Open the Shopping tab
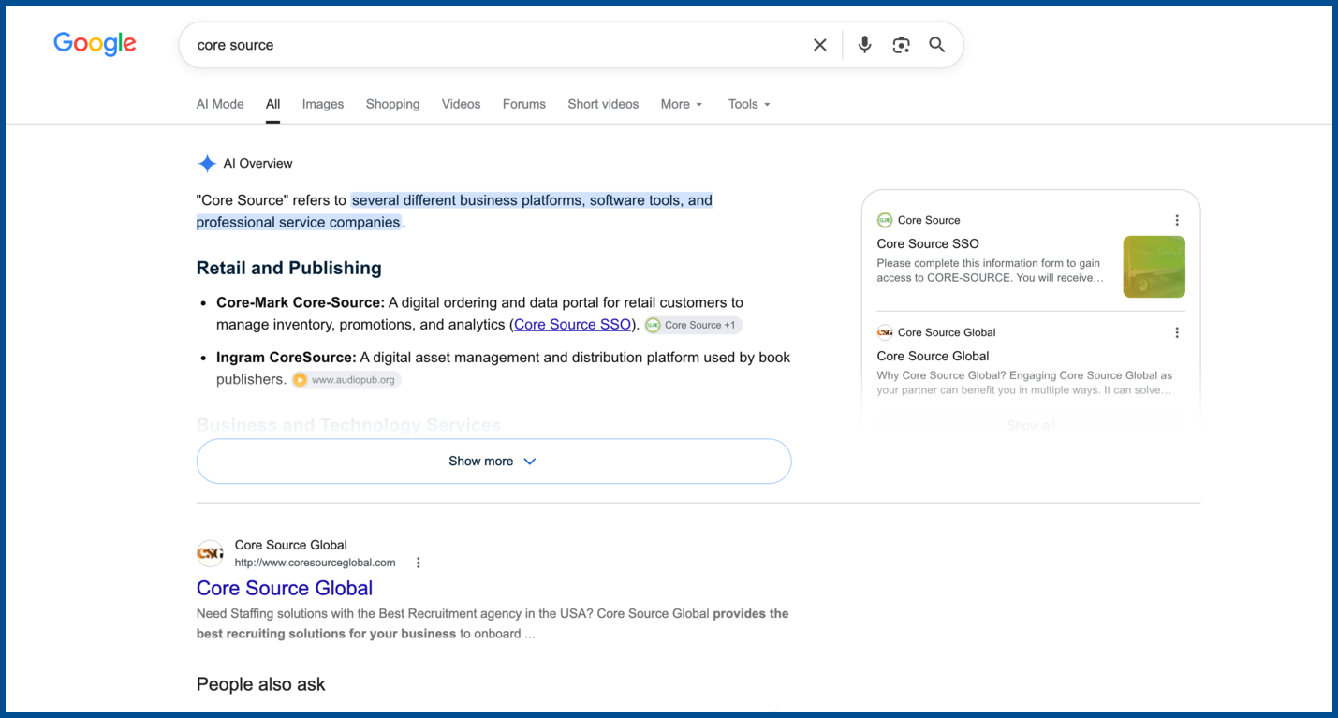Image resolution: width=1338 pixels, height=718 pixels. pos(392,104)
